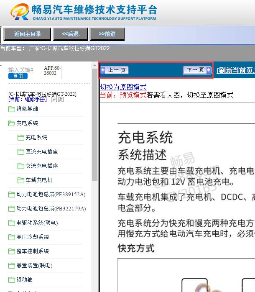Viewport: 255px width, 292px height.
Task: Click the sidebar vertical scrollbar thumb
Action: [94, 125]
